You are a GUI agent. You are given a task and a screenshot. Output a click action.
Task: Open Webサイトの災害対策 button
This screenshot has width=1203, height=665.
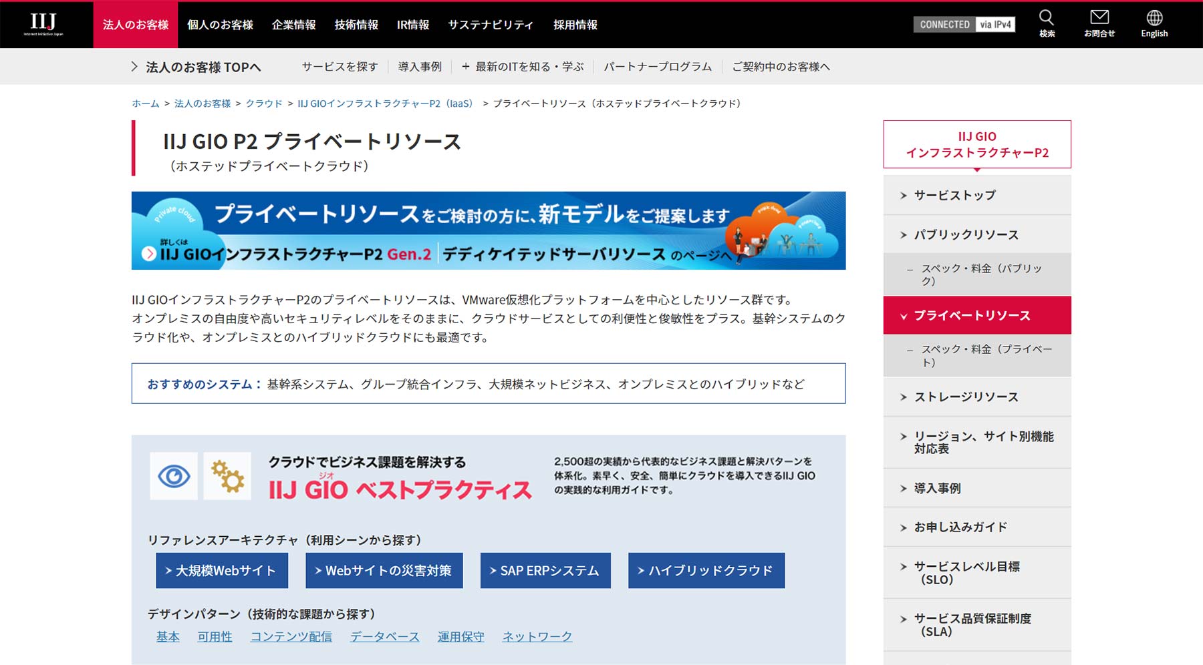[x=384, y=570]
